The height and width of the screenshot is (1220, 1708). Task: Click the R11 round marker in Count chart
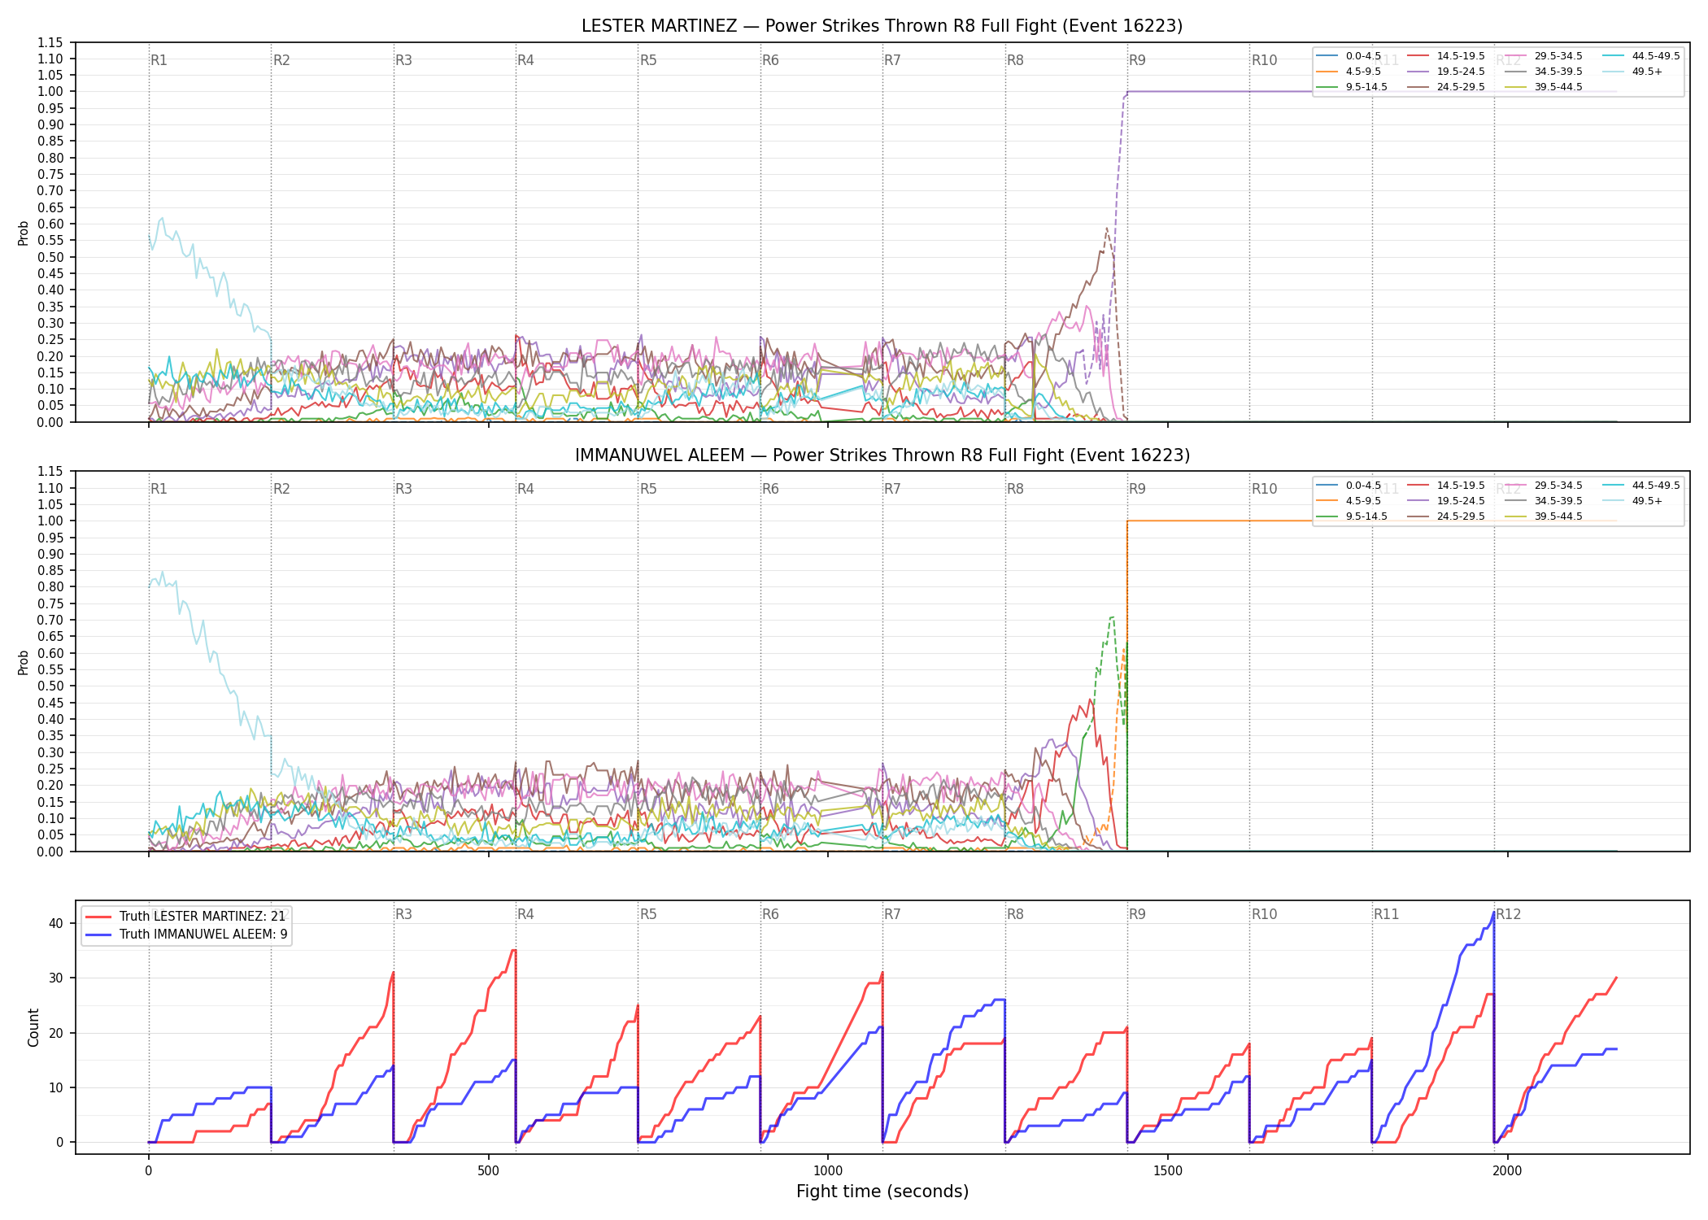click(x=1387, y=914)
